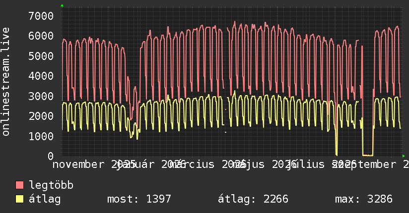Click the 5000 y-axis label
This screenshot has width=409, height=213.
click(x=41, y=56)
